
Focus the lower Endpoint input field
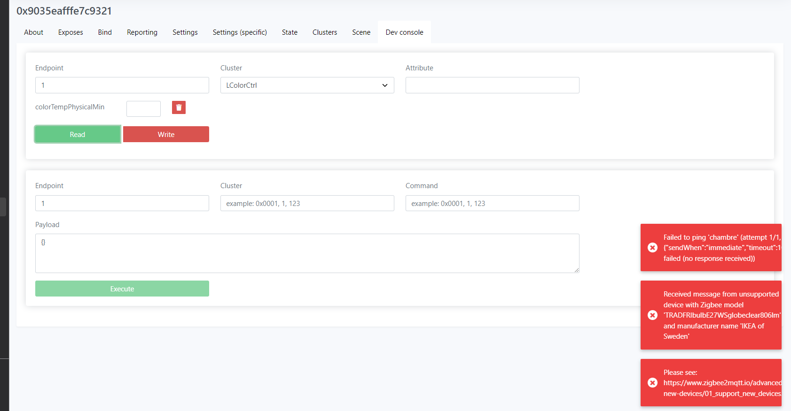click(x=122, y=203)
